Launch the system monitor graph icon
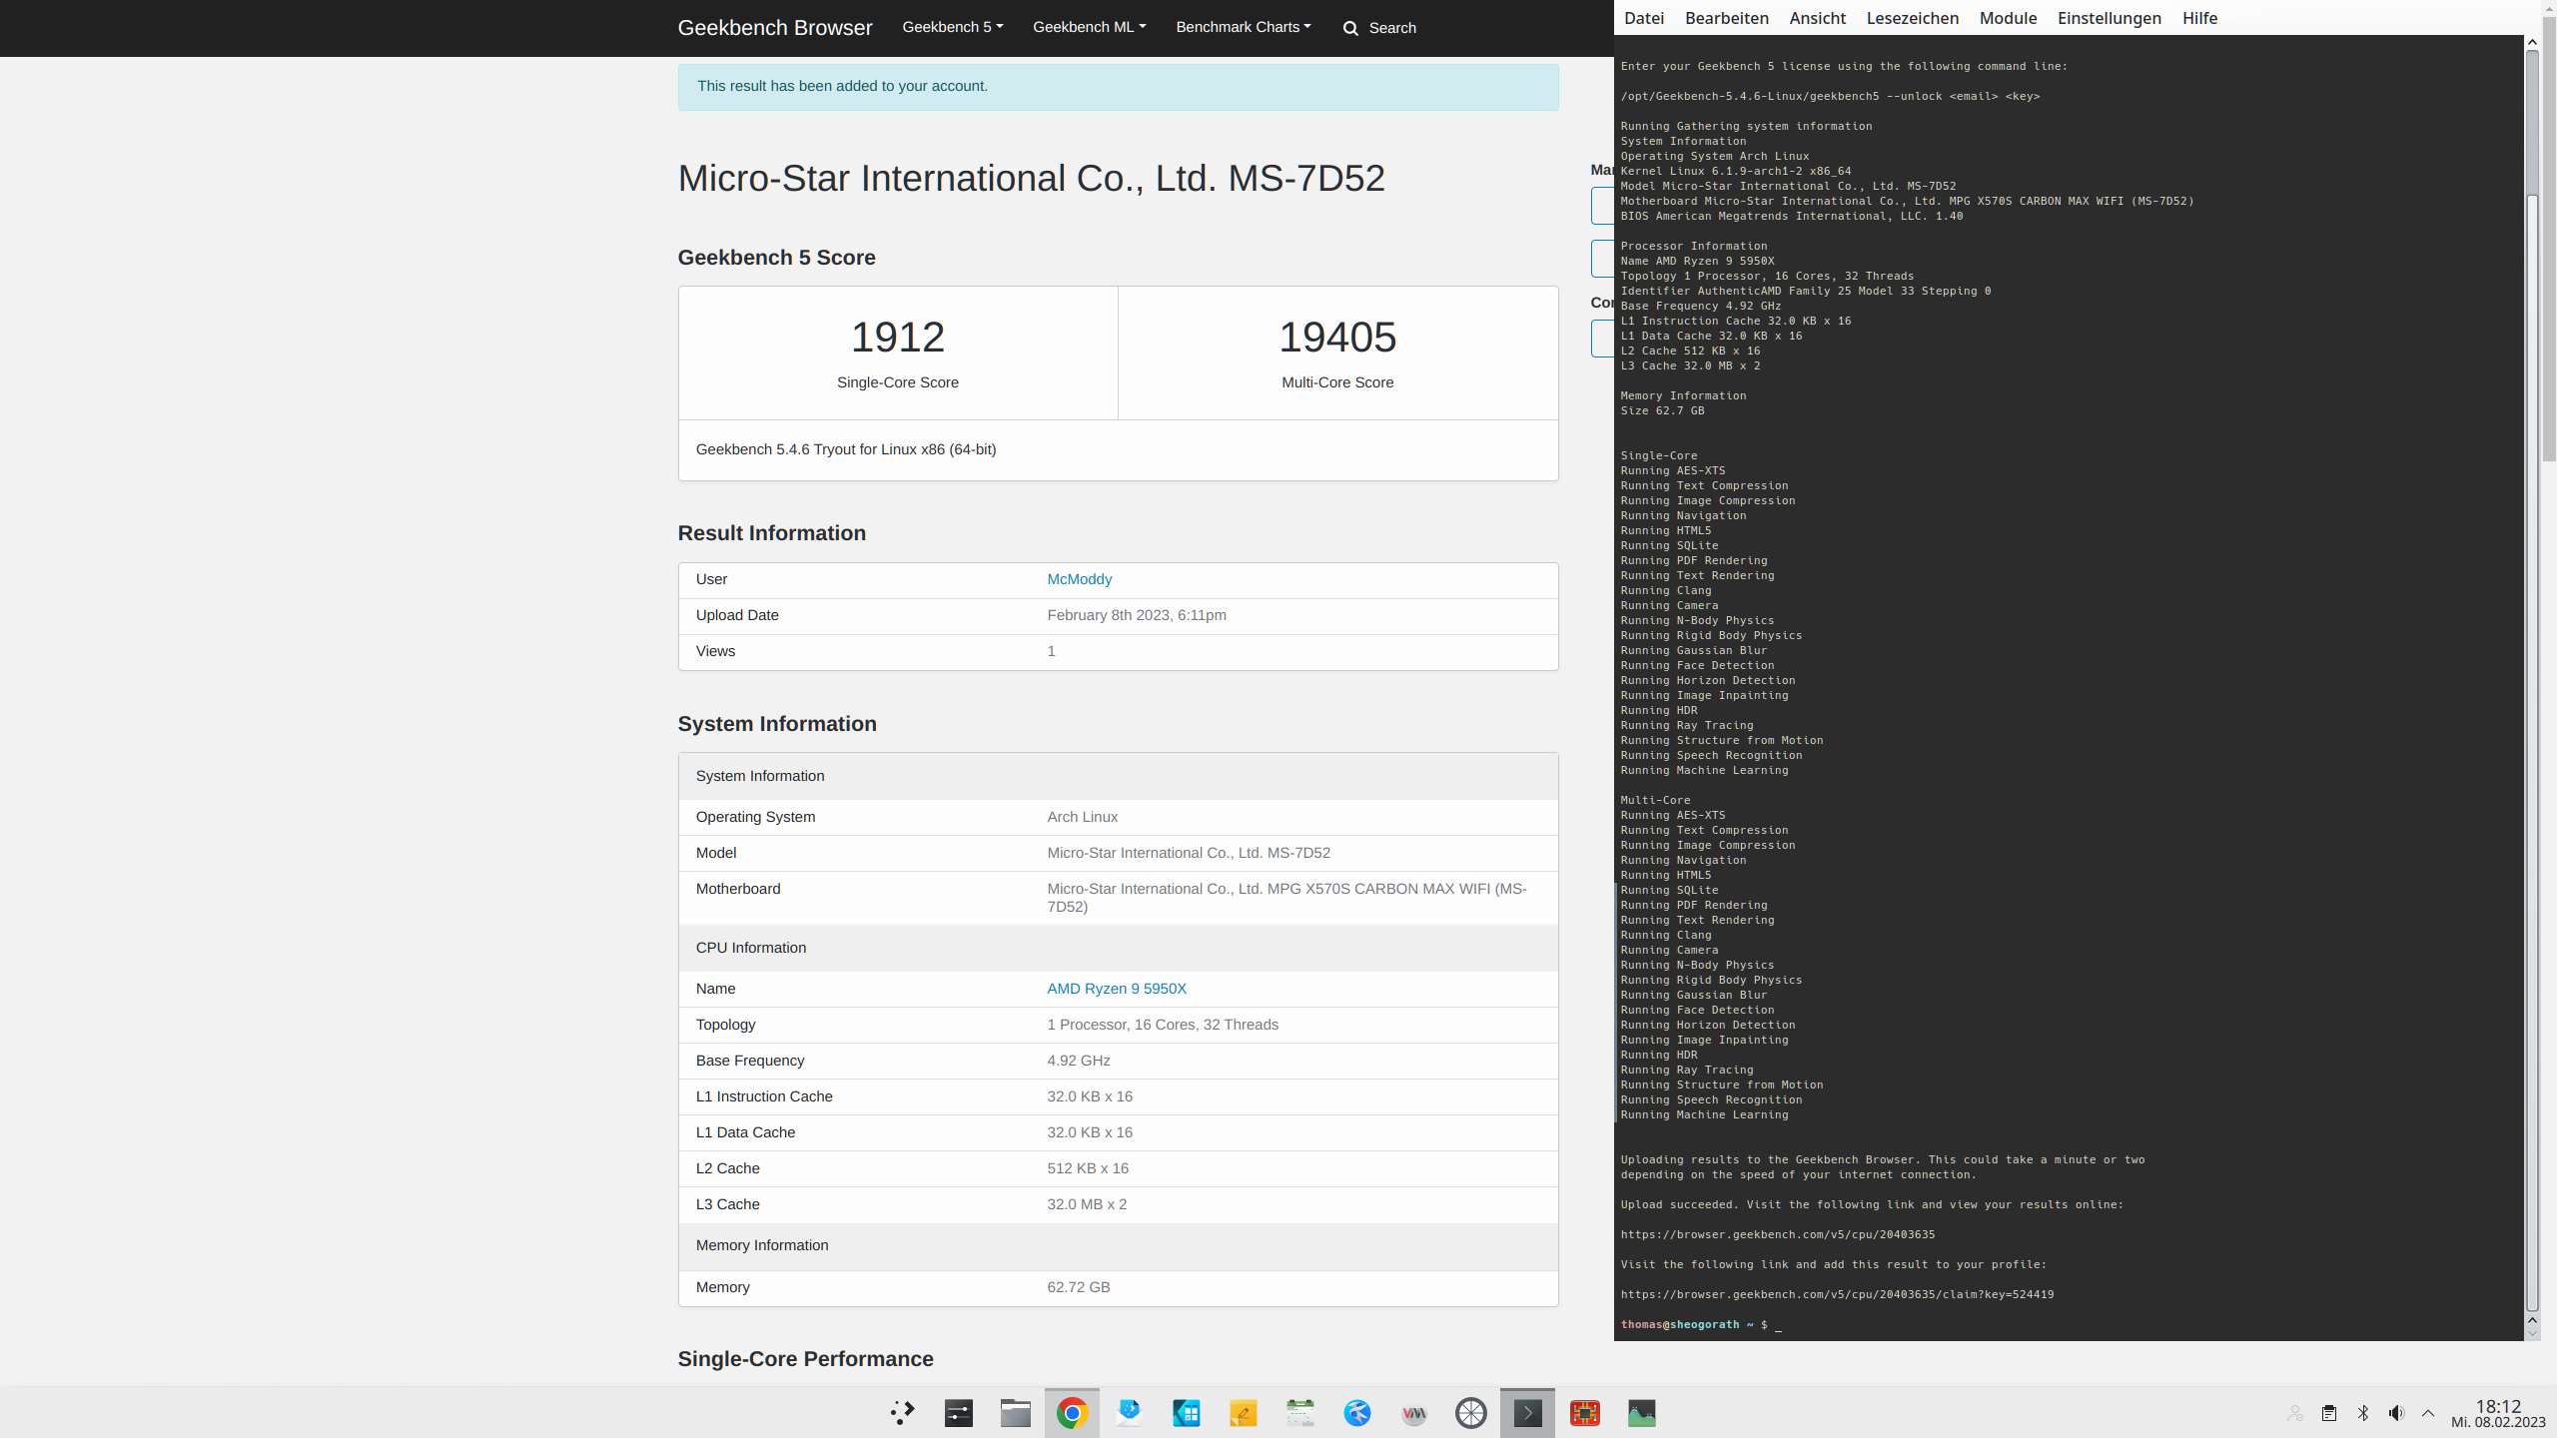 [x=1642, y=1413]
